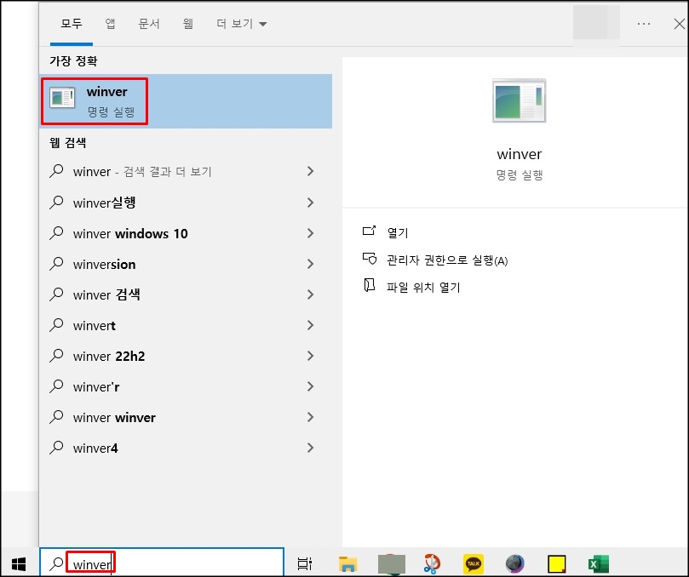Click the large winver preview icon

519,100
